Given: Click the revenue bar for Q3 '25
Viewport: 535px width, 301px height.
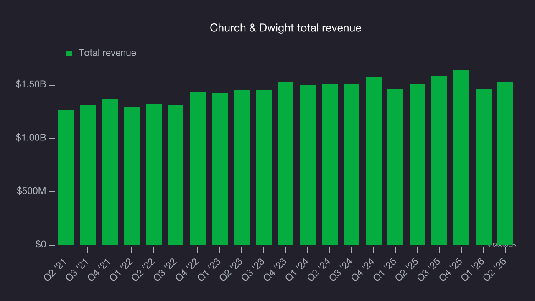Looking at the screenshot, I should (439, 161).
